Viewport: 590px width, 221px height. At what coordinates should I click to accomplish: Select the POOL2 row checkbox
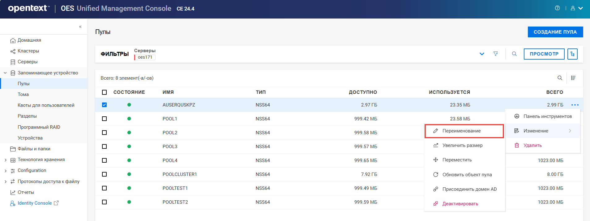tap(105, 133)
